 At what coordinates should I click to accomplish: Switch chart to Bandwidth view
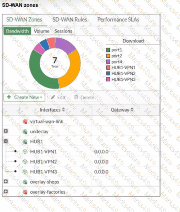pyautogui.click(x=17, y=31)
